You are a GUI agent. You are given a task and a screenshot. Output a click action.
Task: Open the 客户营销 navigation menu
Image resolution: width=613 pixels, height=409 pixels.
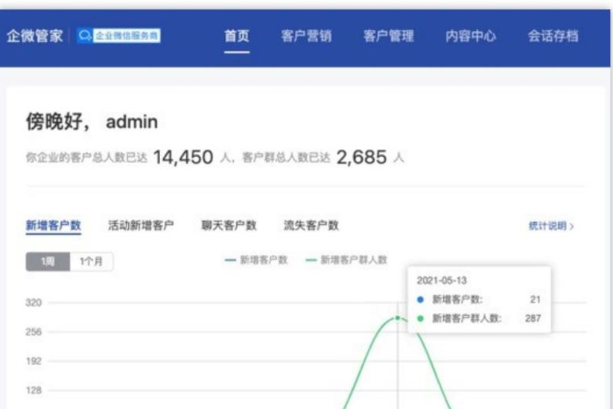306,36
